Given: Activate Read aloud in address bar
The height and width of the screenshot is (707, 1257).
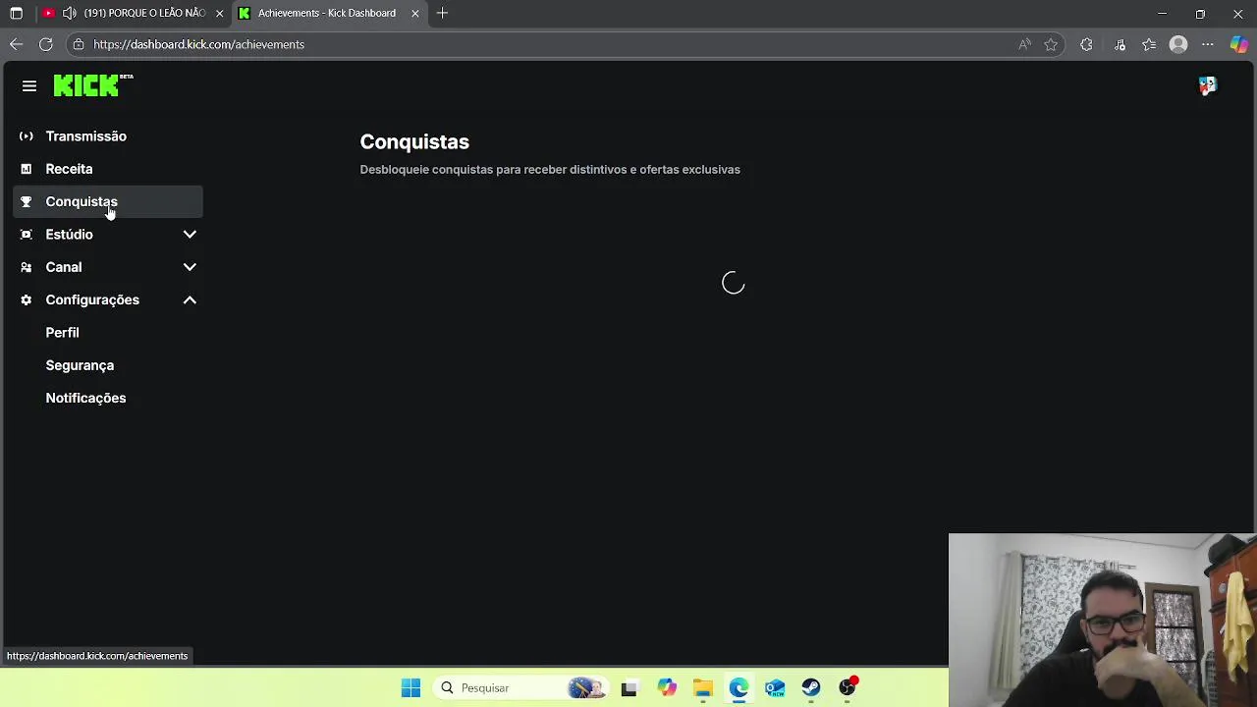Looking at the screenshot, I should (1024, 44).
